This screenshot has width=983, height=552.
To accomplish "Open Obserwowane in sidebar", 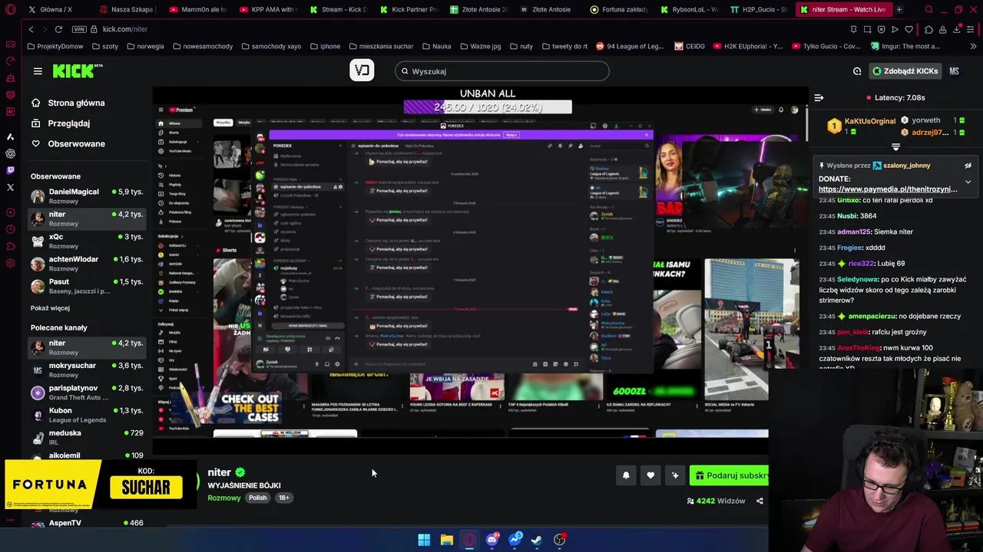I will click(68, 144).
